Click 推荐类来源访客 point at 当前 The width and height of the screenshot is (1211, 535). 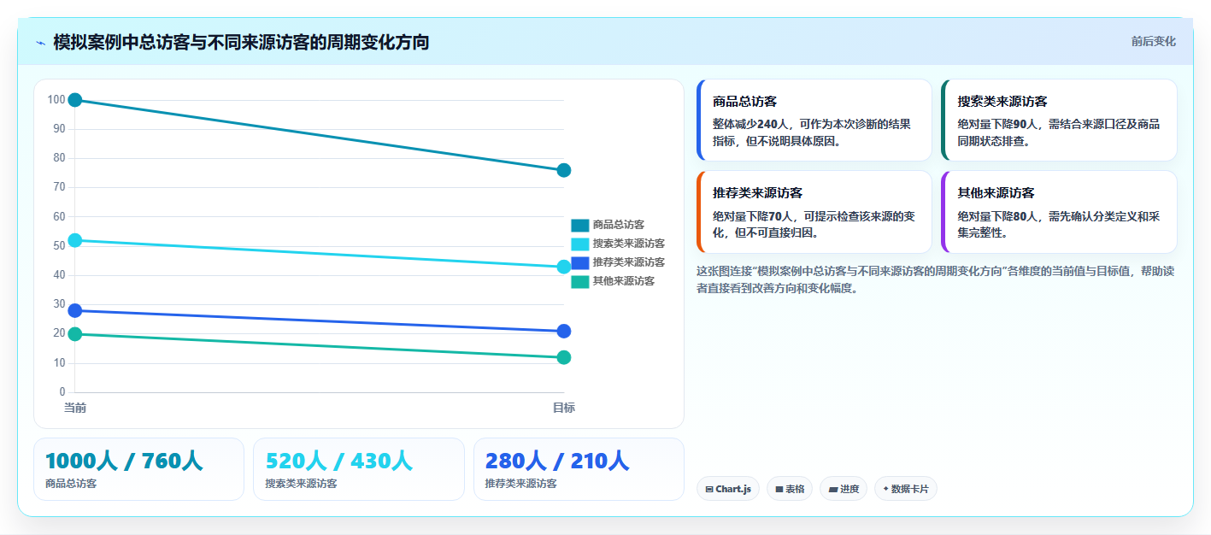coord(75,310)
